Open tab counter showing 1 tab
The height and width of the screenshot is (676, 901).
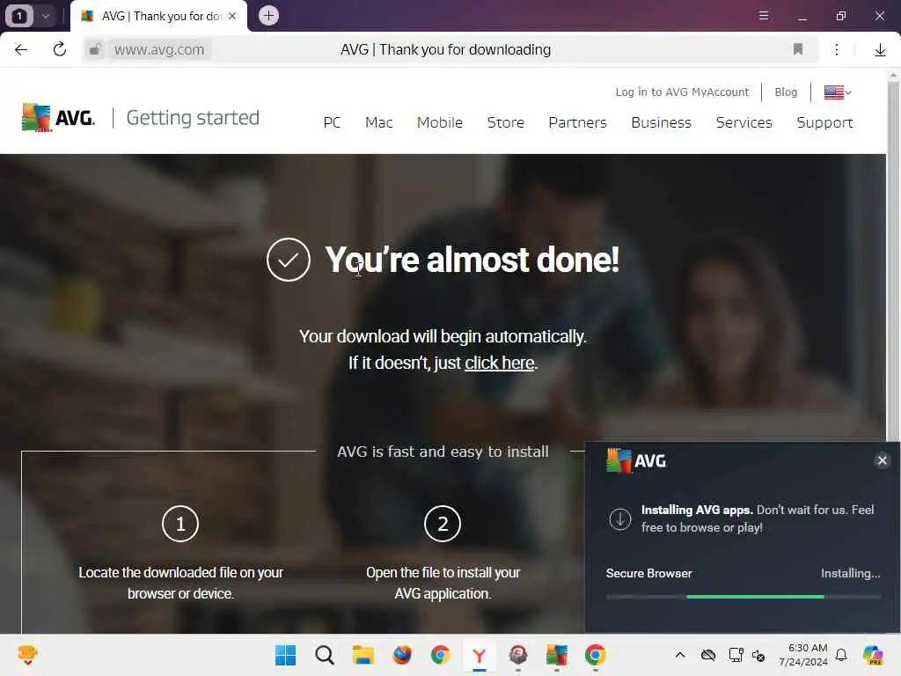tap(19, 16)
